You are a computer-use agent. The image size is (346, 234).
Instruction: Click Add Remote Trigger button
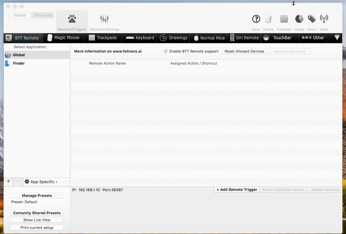click(x=237, y=190)
